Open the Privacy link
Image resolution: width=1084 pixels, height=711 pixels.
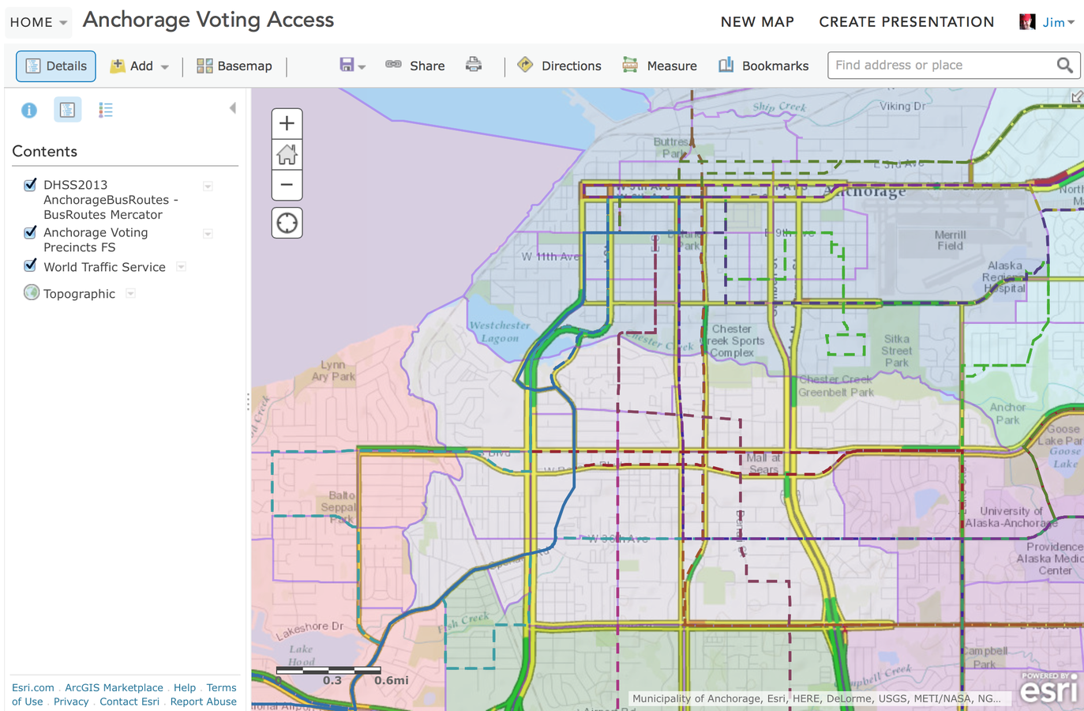coord(71,702)
